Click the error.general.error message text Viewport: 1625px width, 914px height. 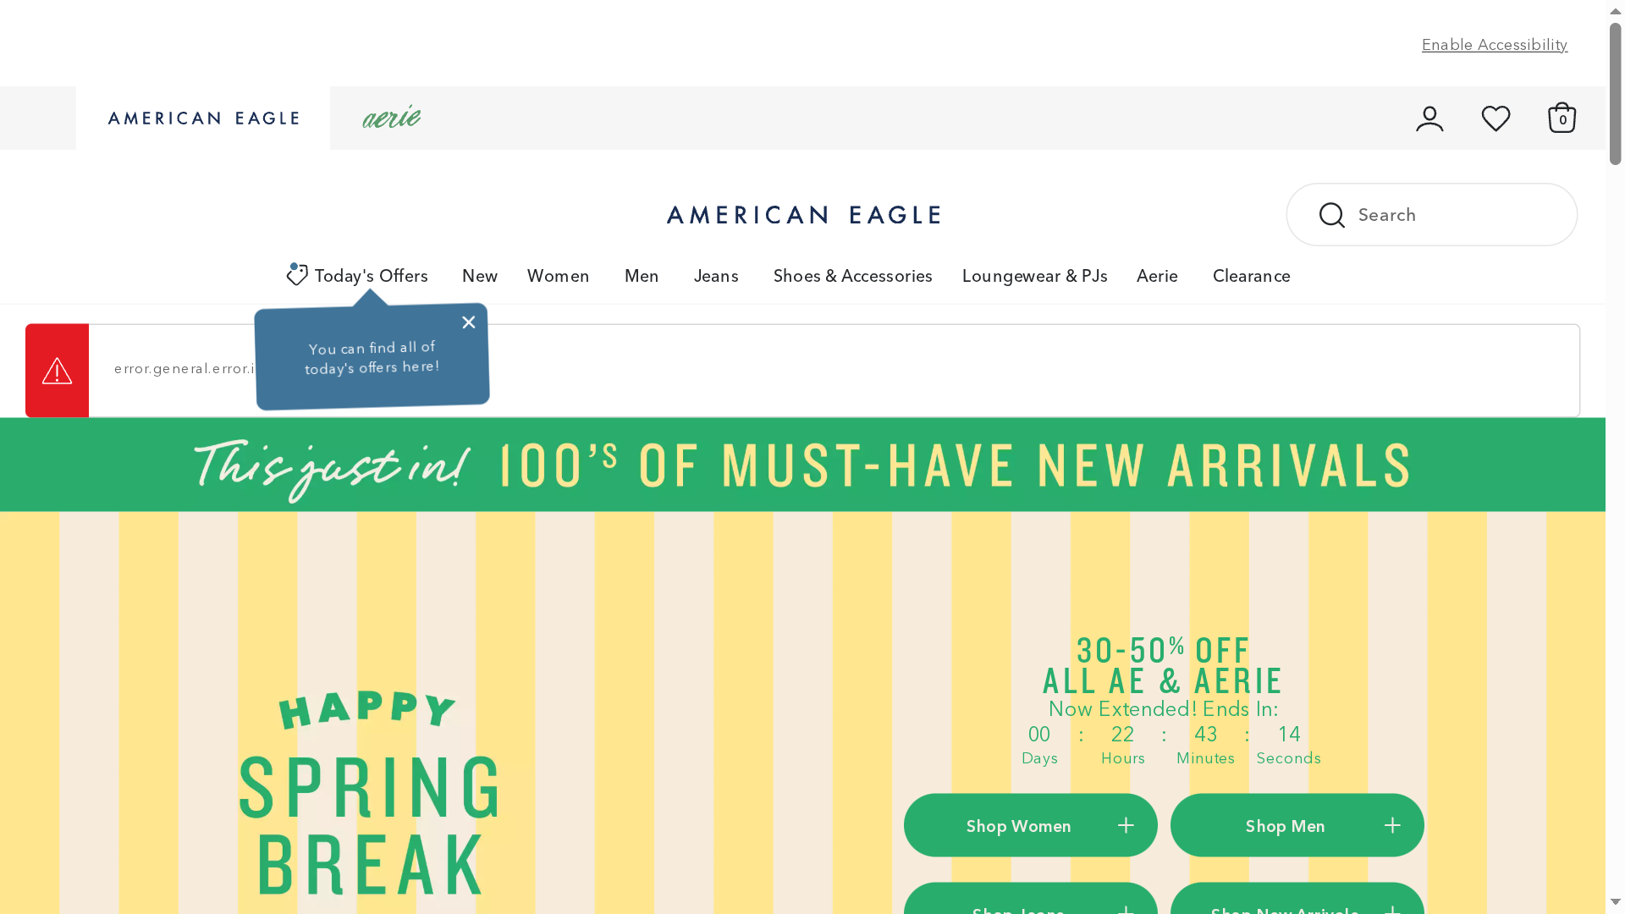pos(185,369)
